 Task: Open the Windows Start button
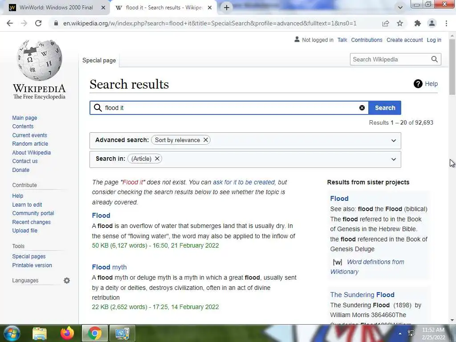[x=12, y=333]
